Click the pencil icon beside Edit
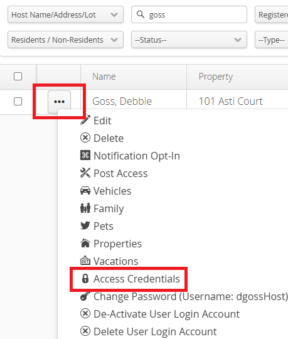 (85, 120)
